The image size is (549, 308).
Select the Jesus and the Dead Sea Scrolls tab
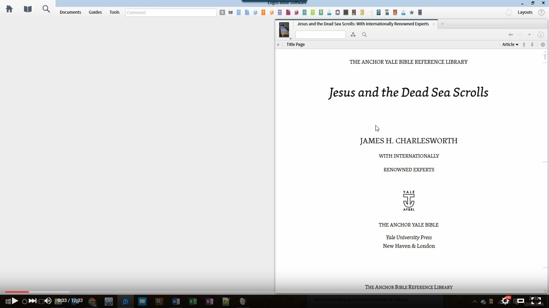point(363,24)
